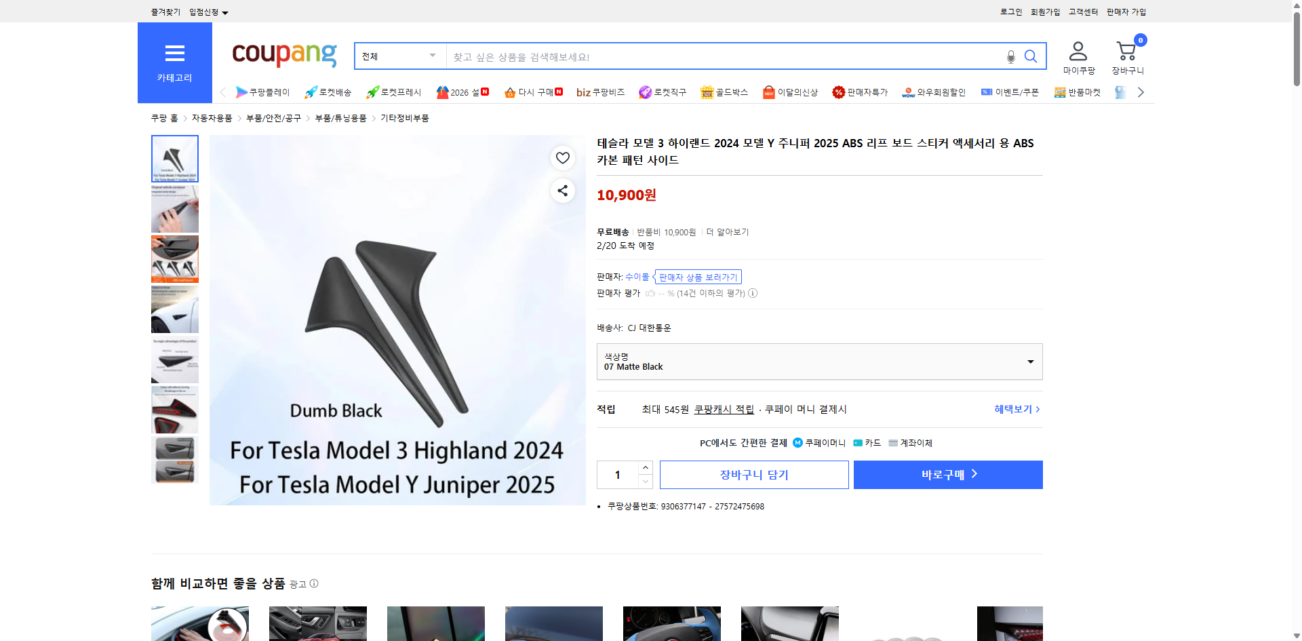
Task: Start voice search with the microphone icon
Action: (1010, 57)
